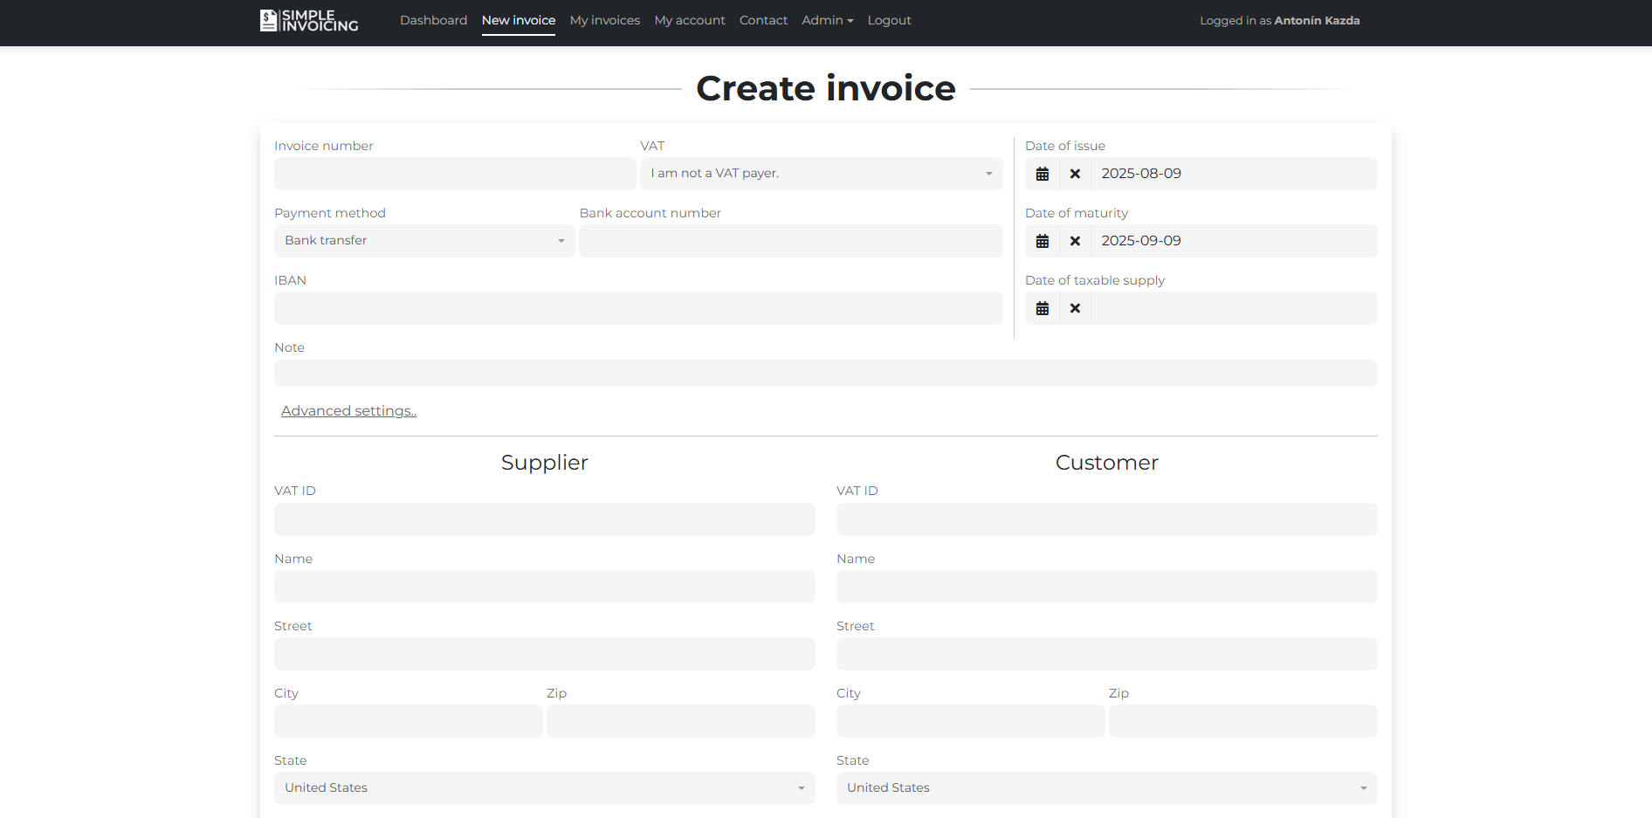Screen dimensions: 1652x818
Task: Open My invoices page
Action: pyautogui.click(x=605, y=20)
